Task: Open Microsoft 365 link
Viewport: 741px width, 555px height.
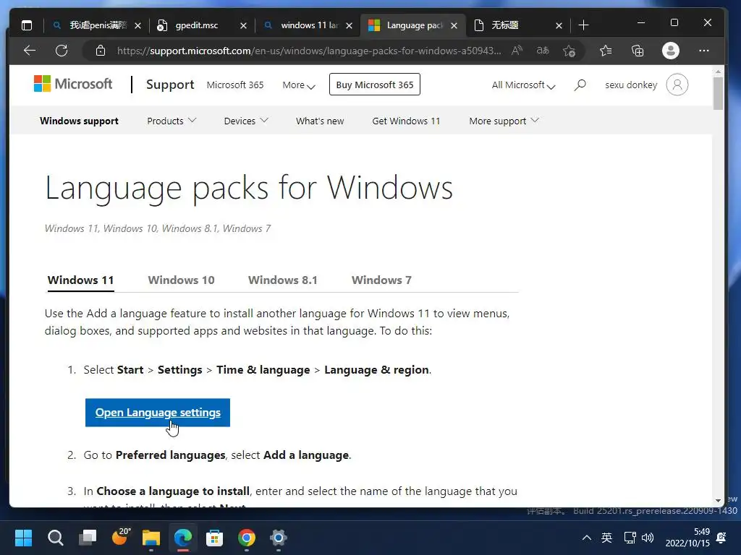Action: [235, 85]
